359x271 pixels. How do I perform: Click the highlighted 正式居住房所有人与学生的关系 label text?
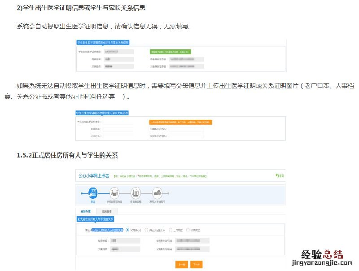[x=107, y=230]
